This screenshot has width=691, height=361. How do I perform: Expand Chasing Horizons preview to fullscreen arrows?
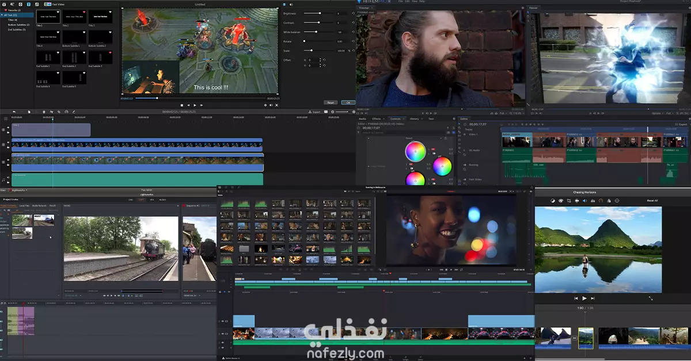(651, 298)
